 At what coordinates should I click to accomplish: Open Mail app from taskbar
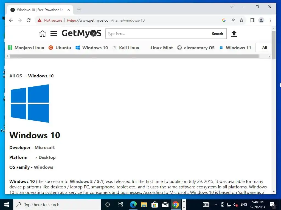pos(165,205)
